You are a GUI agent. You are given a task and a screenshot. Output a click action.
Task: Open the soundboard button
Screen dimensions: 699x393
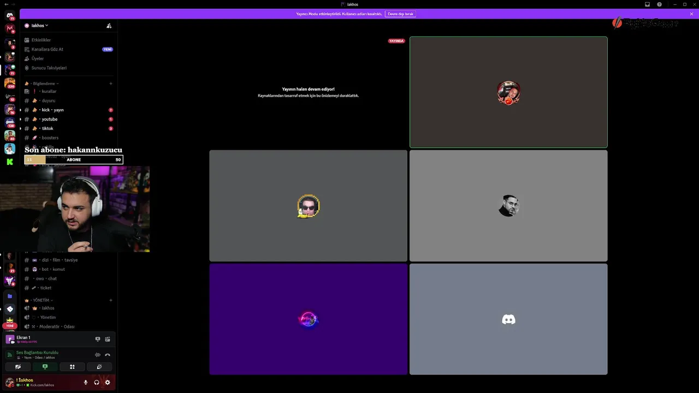[99, 367]
